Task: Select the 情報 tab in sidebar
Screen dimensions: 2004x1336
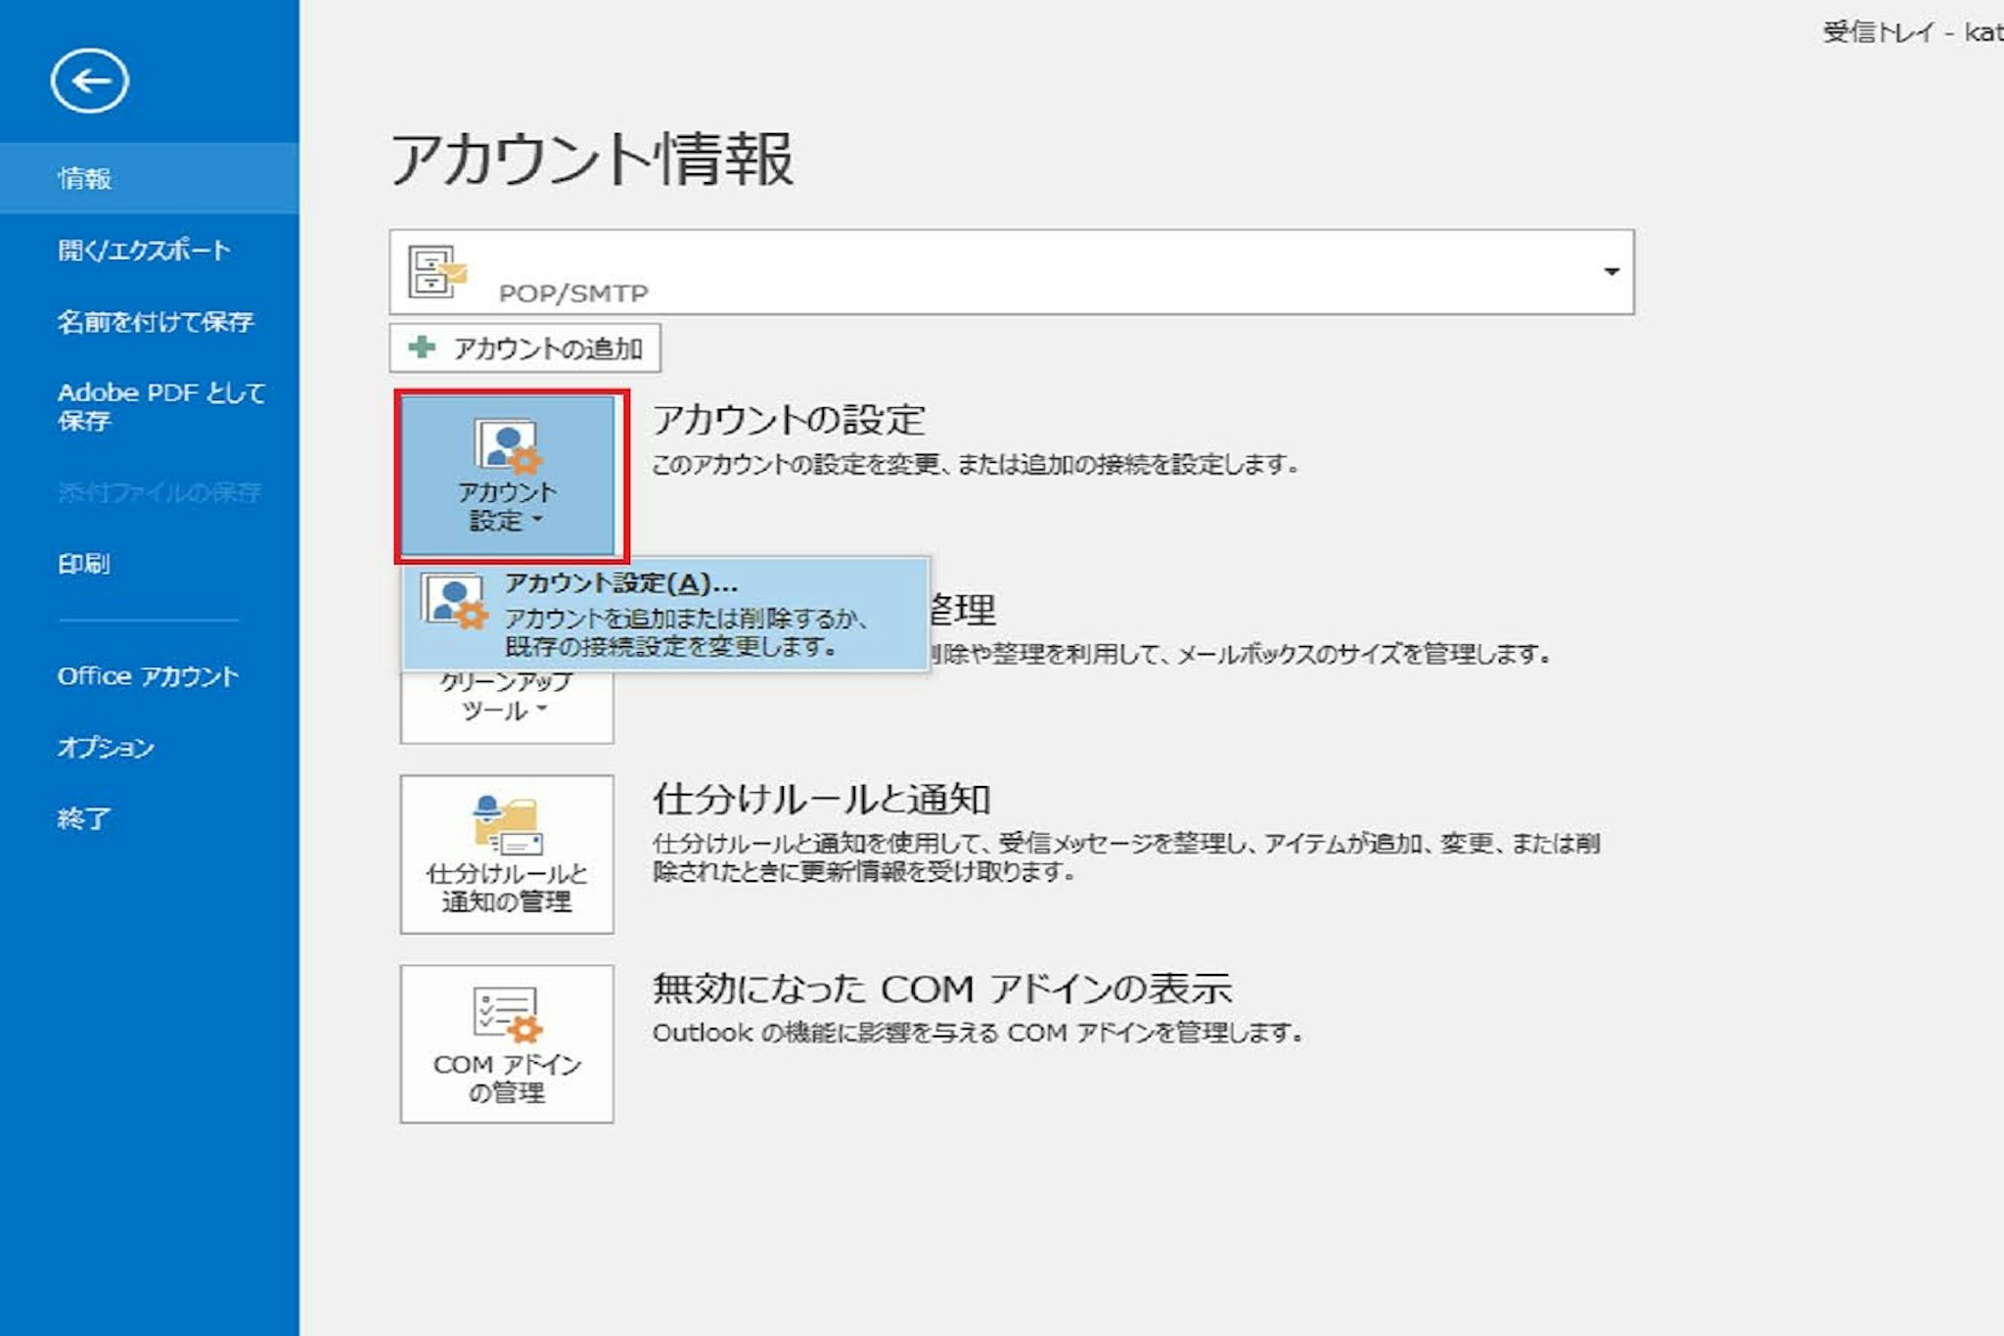Action: tap(85, 178)
